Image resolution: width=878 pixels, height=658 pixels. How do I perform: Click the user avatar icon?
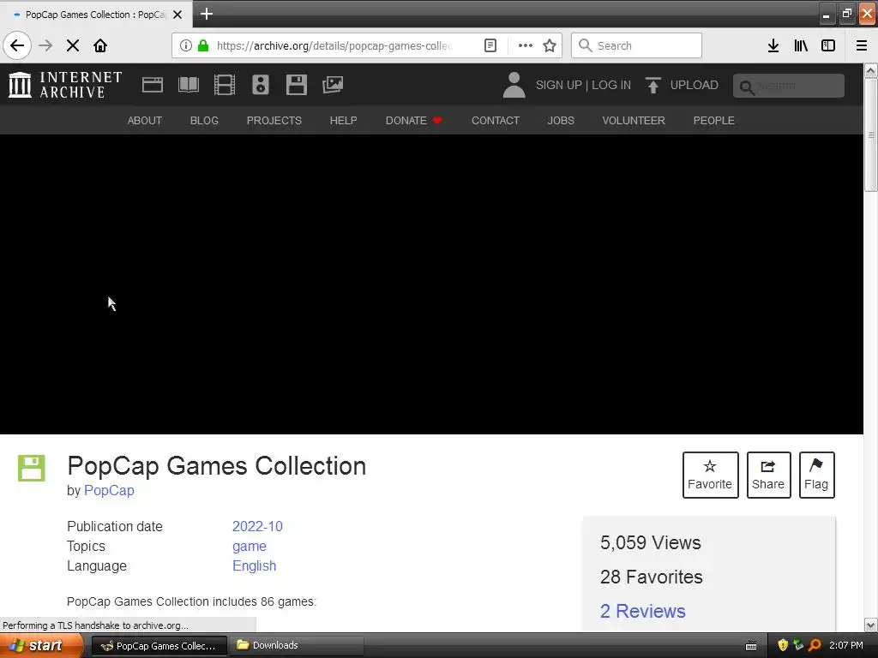[514, 85]
